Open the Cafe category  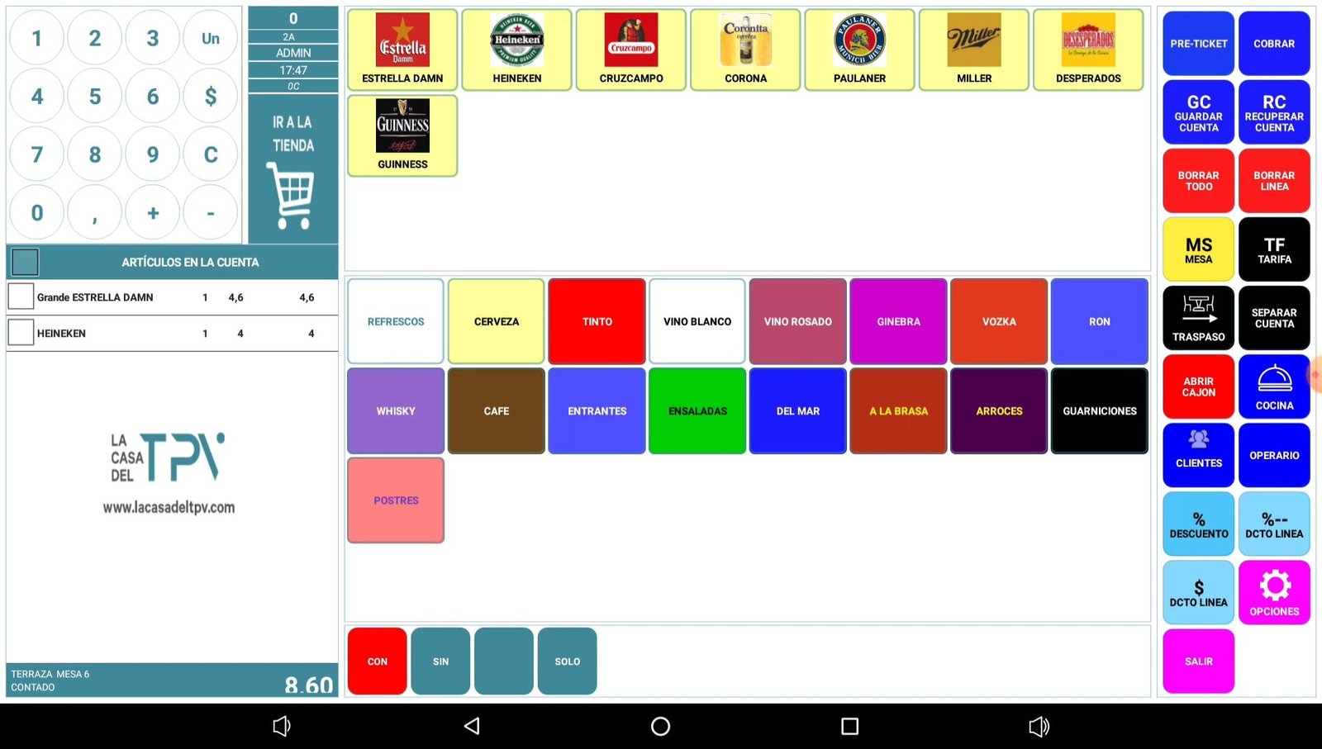click(x=496, y=410)
